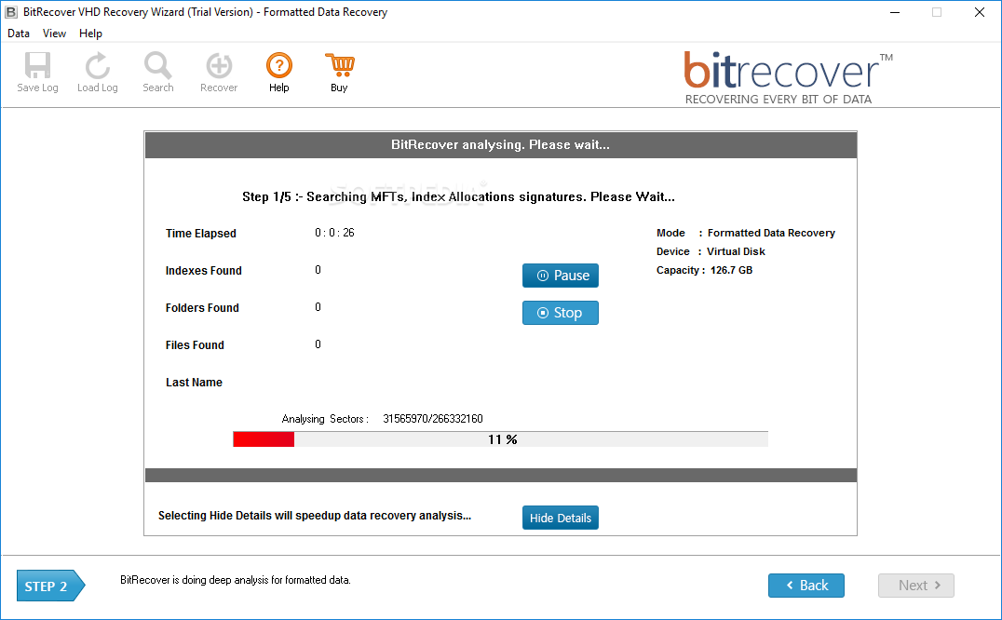
Task: Close the BitRecover window
Action: coord(979,12)
